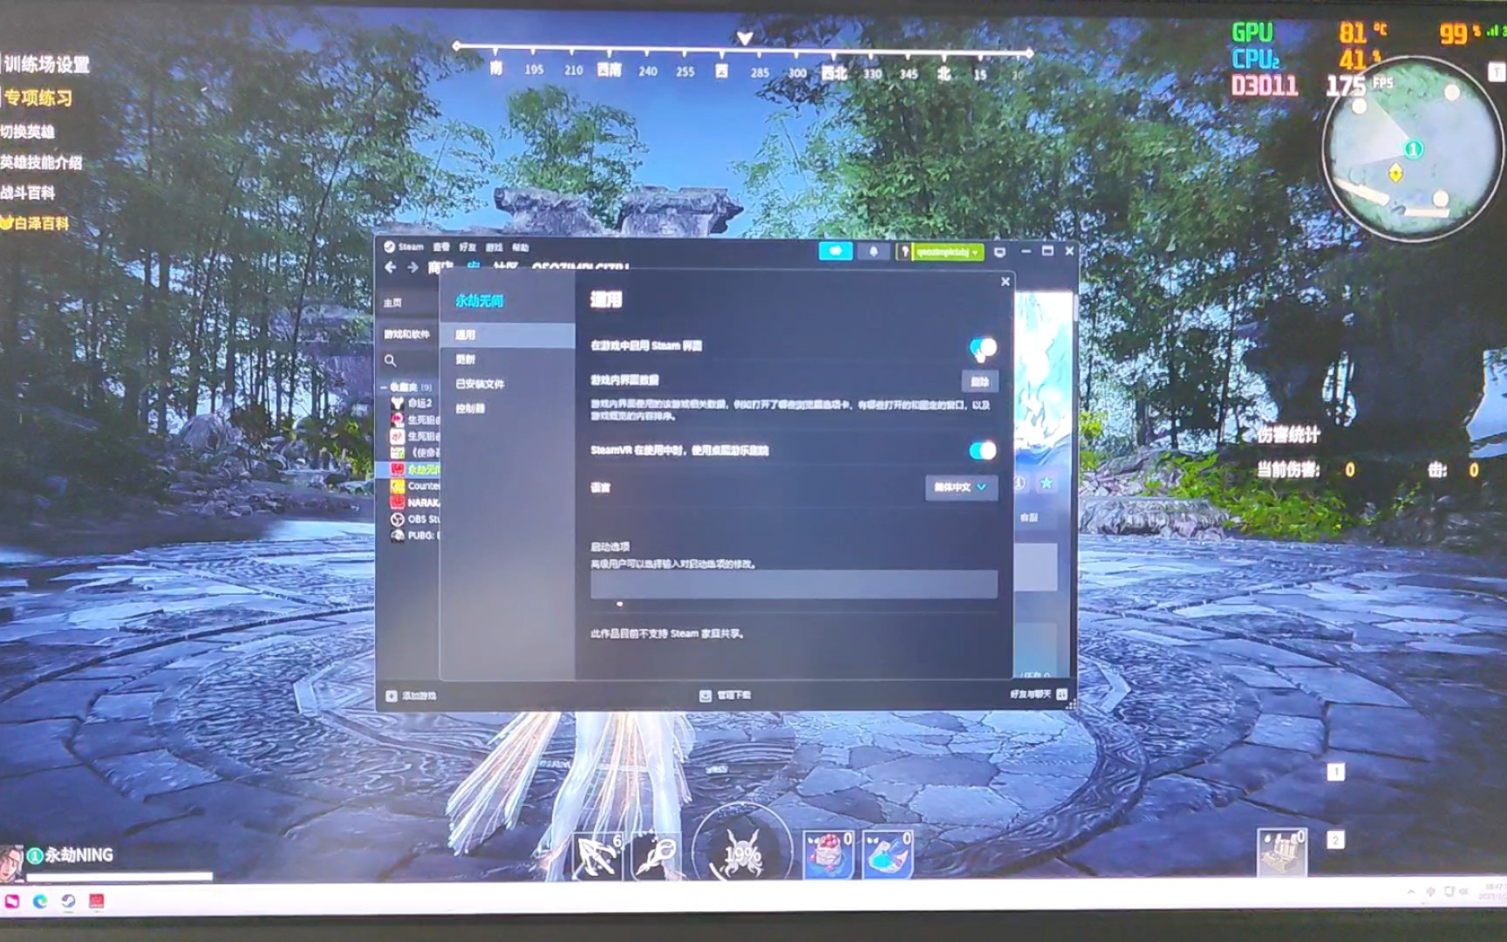The width and height of the screenshot is (1507, 942).
Task: Select the 更新 tab in properties
Action: 508,359
